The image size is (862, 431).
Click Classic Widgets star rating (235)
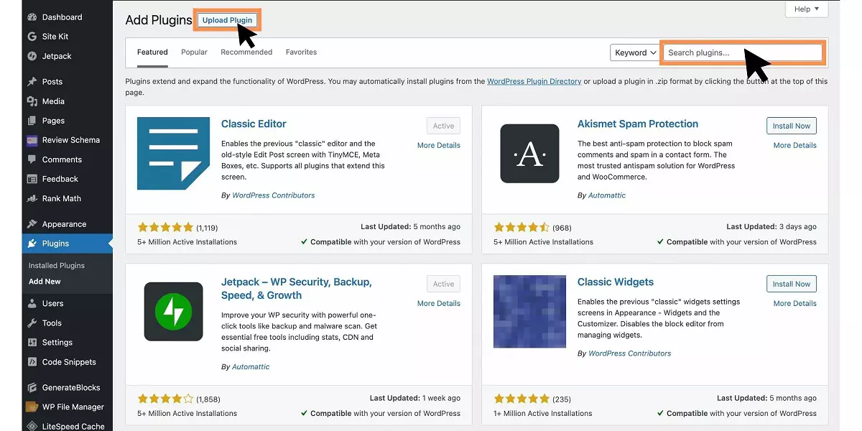pos(522,399)
